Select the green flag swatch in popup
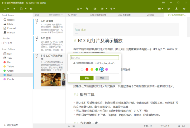 point(97,69)
